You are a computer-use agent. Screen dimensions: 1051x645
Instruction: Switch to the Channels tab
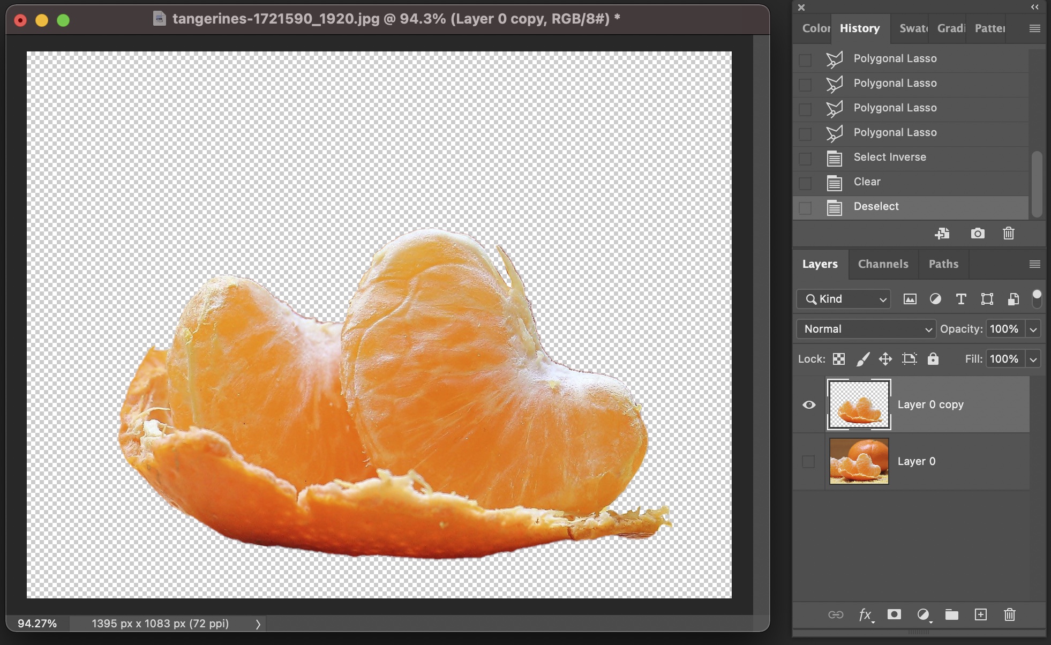point(883,264)
